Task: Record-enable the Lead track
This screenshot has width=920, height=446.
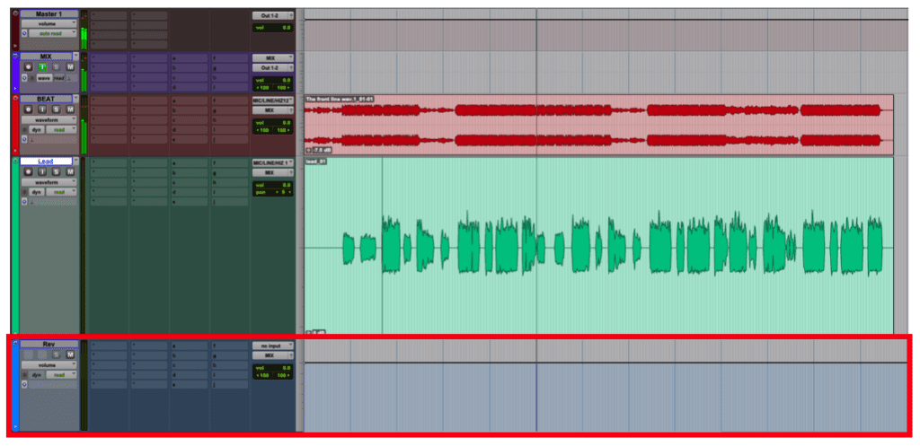Action: click(x=28, y=172)
